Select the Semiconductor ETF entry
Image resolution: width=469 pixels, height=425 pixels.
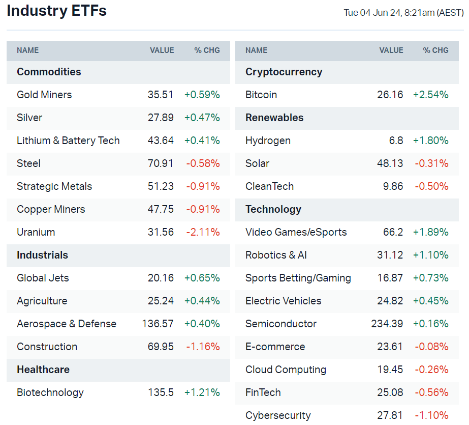pyautogui.click(x=281, y=324)
